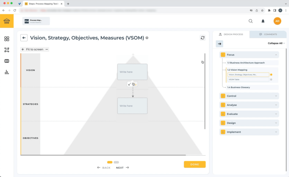Open the dashboard grid icon in sidebar
289x177 pixels.
point(7,39)
